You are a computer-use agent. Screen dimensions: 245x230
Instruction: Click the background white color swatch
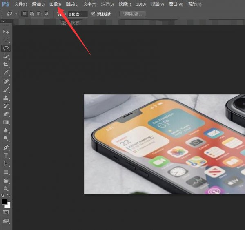click(9, 205)
